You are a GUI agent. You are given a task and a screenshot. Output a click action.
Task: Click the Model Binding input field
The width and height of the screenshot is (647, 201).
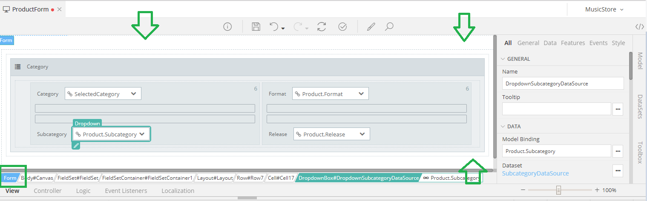click(557, 151)
